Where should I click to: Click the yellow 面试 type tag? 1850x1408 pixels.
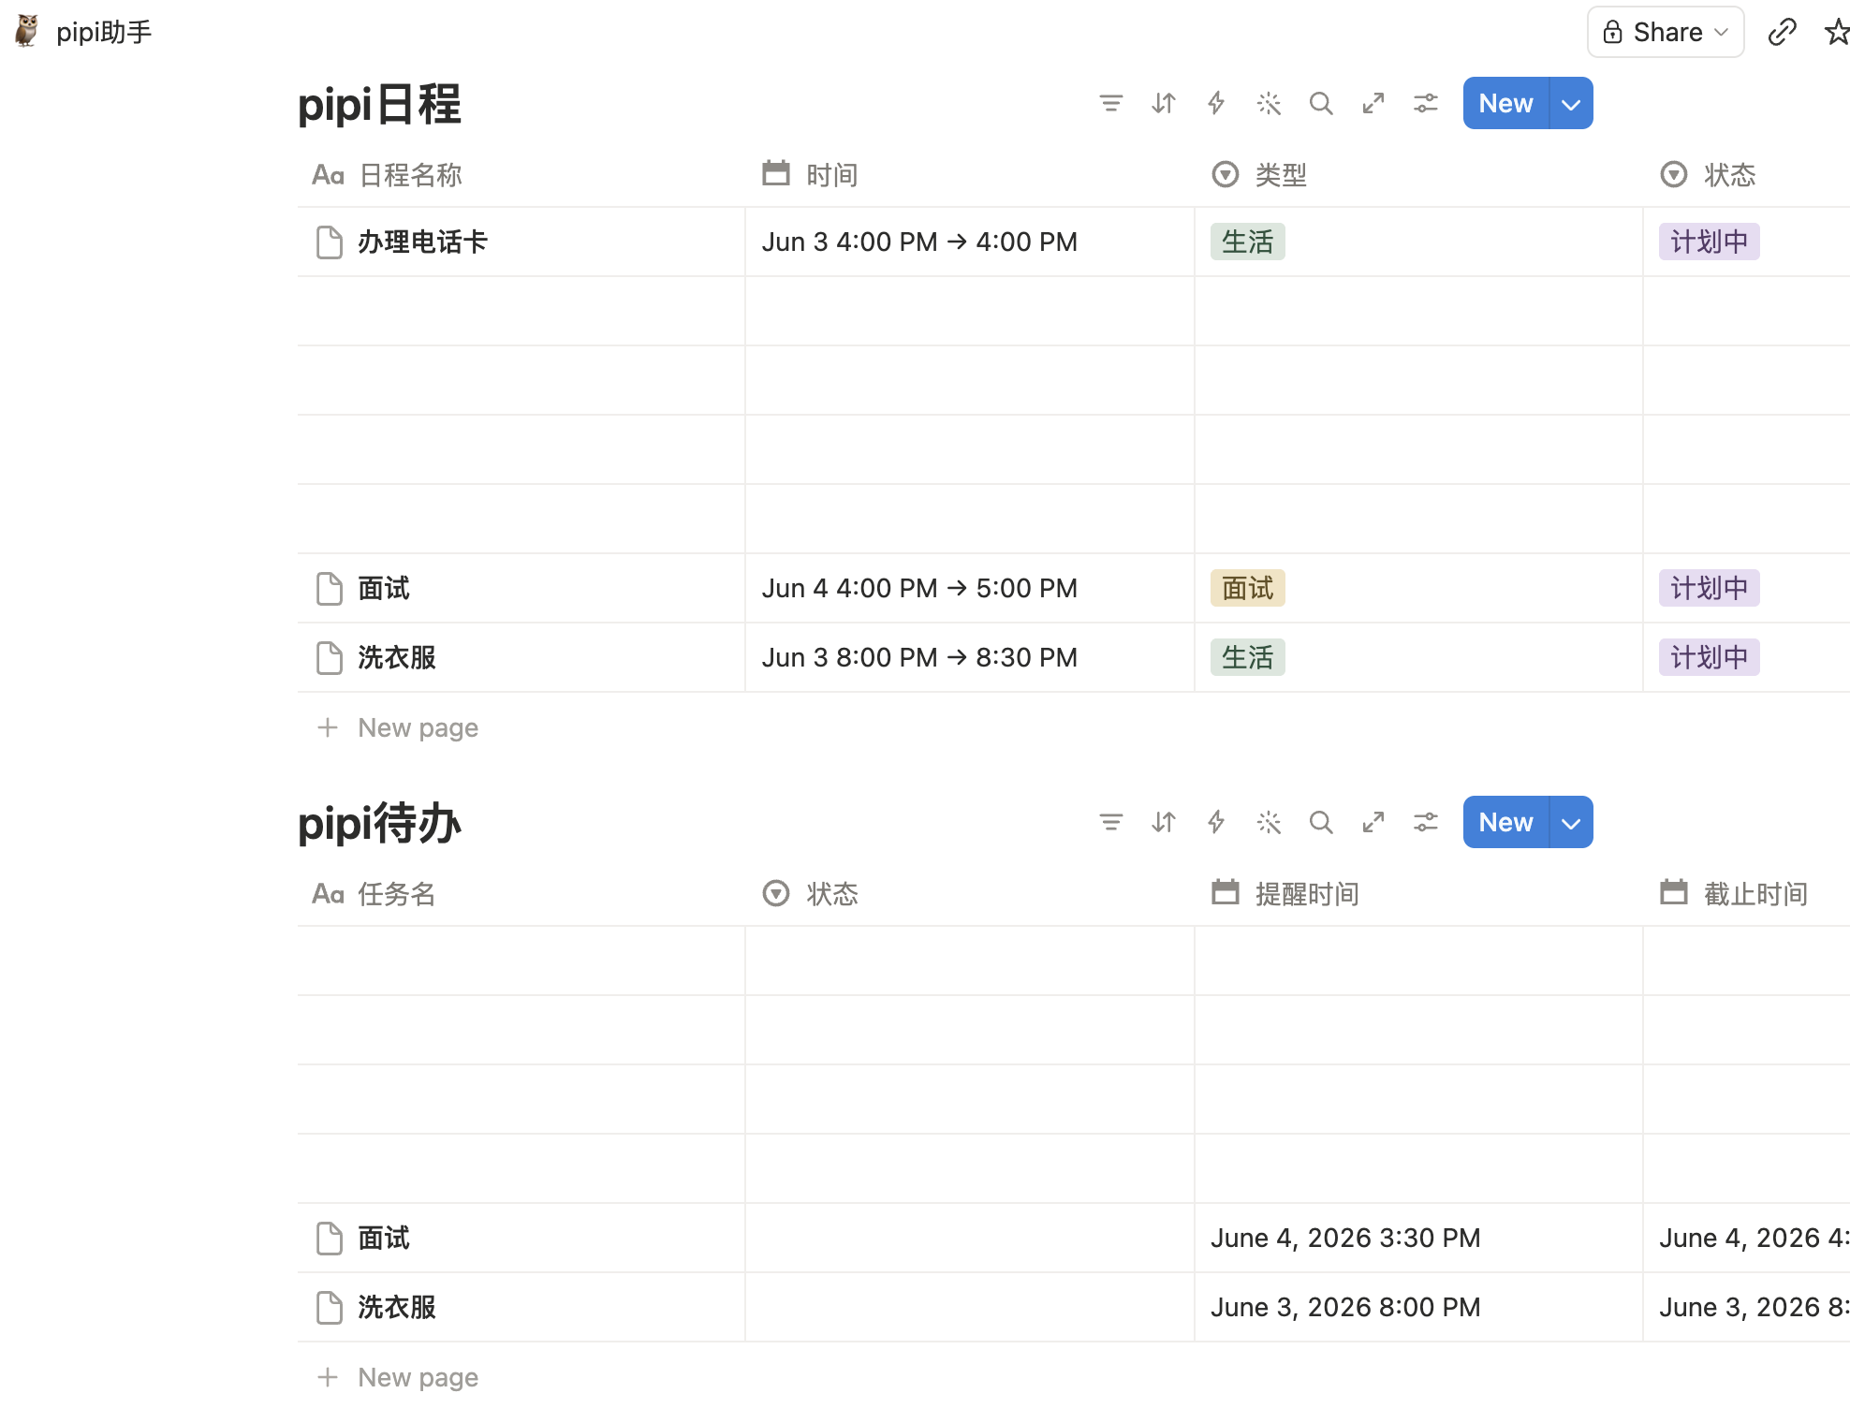(1247, 588)
